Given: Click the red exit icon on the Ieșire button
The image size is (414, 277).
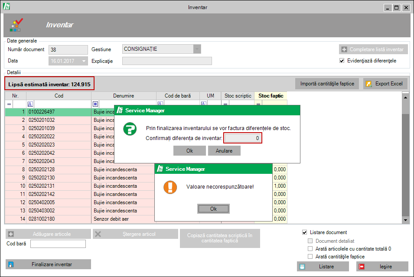Looking at the screenshot, I should (x=362, y=267).
